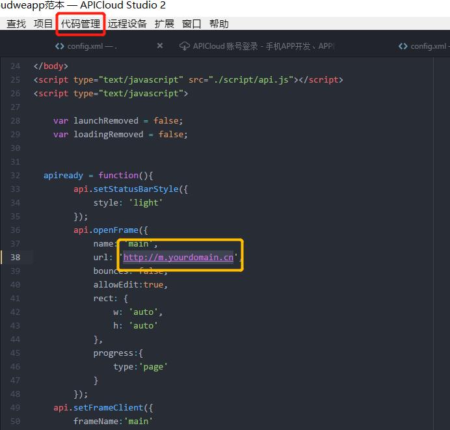Open the 帮助 menu

click(219, 24)
